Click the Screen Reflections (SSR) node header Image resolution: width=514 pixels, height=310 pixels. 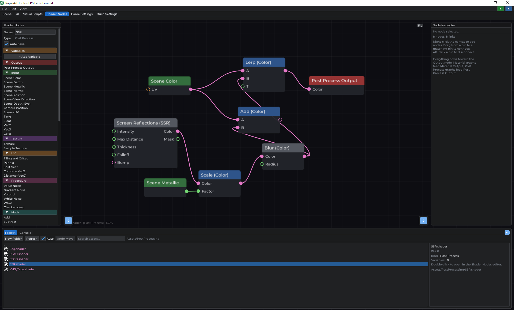146,123
